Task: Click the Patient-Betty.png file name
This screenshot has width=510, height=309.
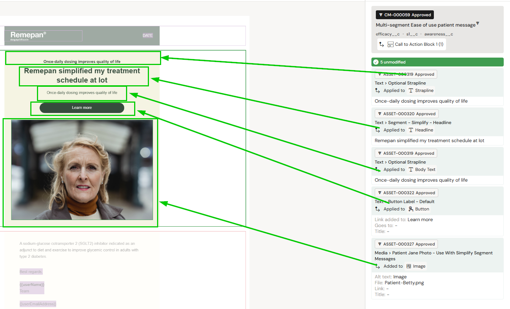Action: pyautogui.click(x=404, y=283)
